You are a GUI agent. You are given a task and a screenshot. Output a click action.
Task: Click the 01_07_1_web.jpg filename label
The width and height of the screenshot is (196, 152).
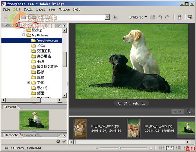pyautogui.click(x=131, y=103)
